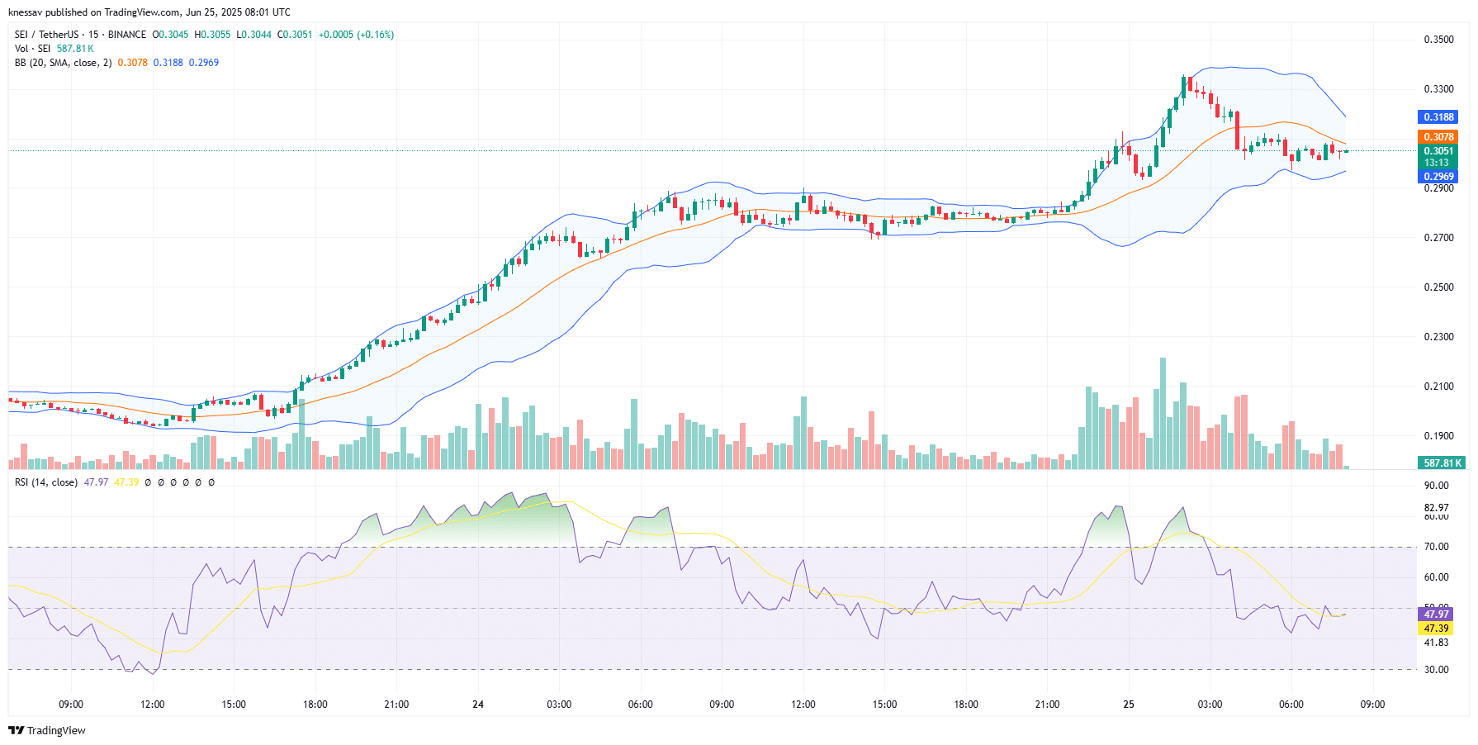
Task: Click the 90.00 RSI axis label
Action: (1436, 486)
